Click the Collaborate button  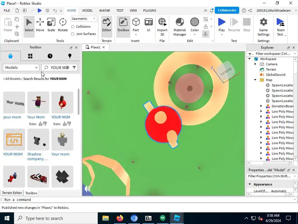click(x=227, y=10)
